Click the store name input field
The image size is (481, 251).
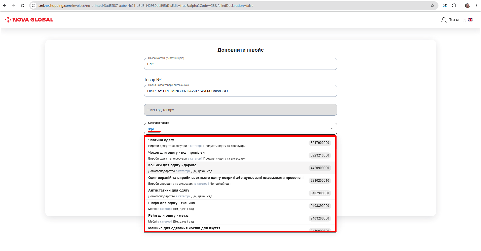240,64
